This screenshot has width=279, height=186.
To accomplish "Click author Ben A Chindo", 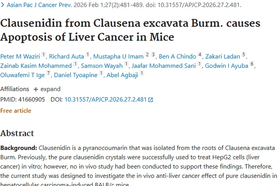I will tap(177, 57).
